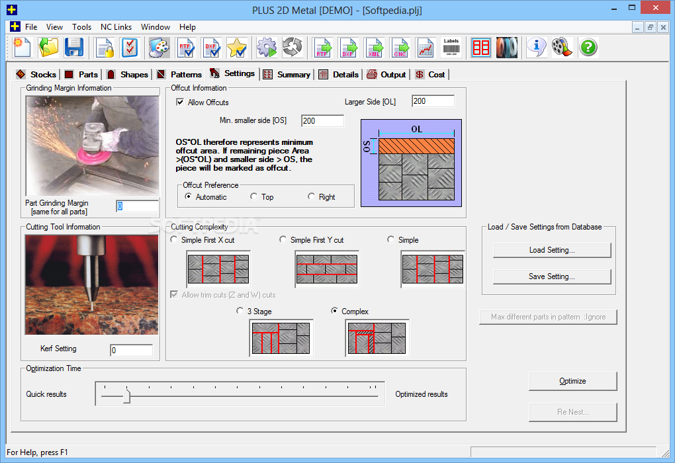This screenshot has width=675, height=463.
Task: Save project with floppy disk icon
Action: [73, 48]
